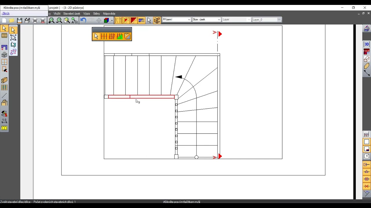The width and height of the screenshot is (371, 208).
Task: Click the zoom out magnifier icon
Action: (x=59, y=20)
